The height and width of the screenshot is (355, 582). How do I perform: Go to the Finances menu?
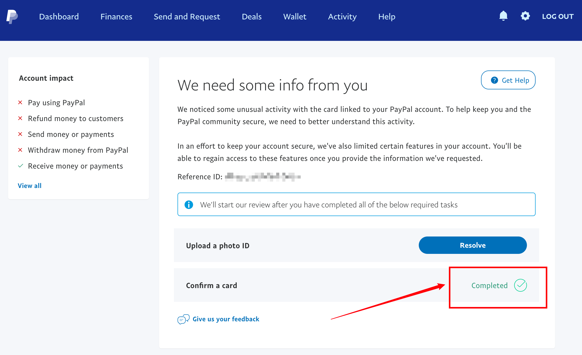click(116, 17)
